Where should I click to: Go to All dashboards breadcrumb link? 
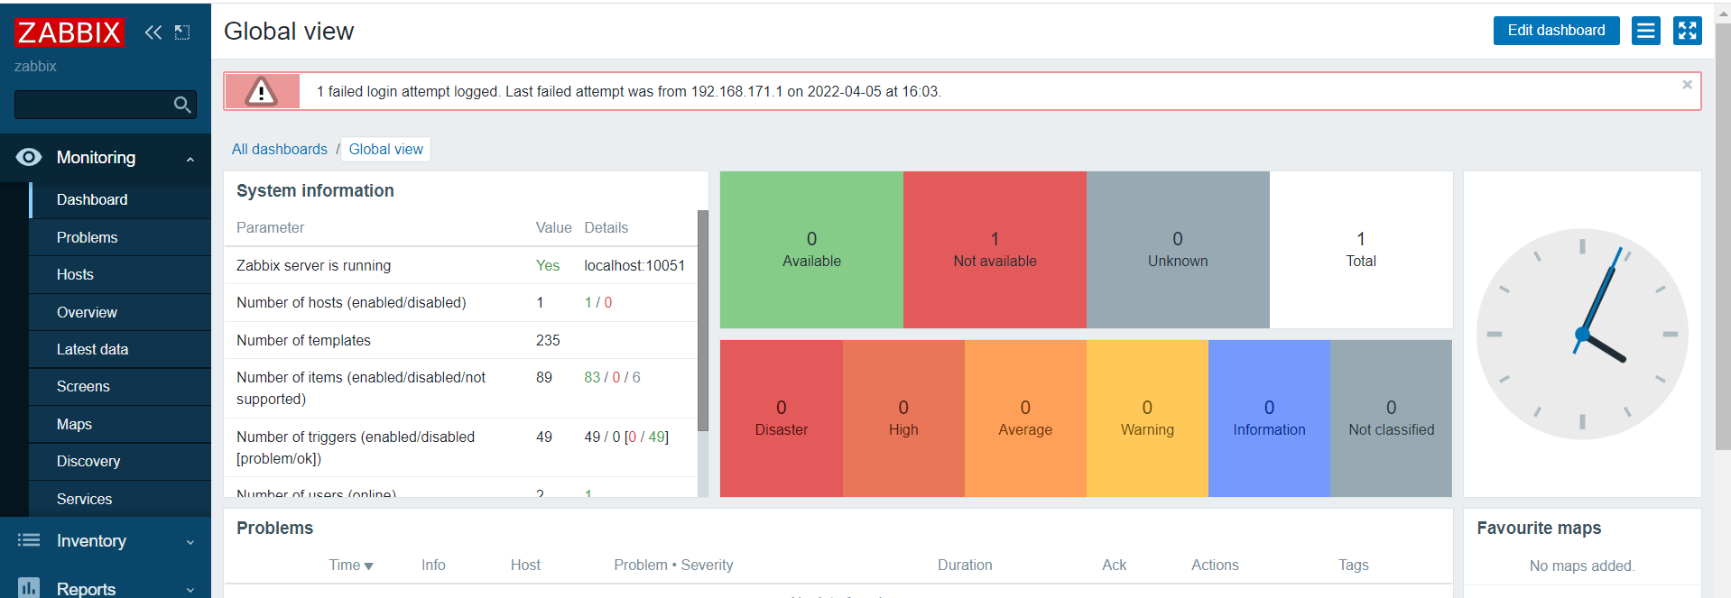coord(280,149)
